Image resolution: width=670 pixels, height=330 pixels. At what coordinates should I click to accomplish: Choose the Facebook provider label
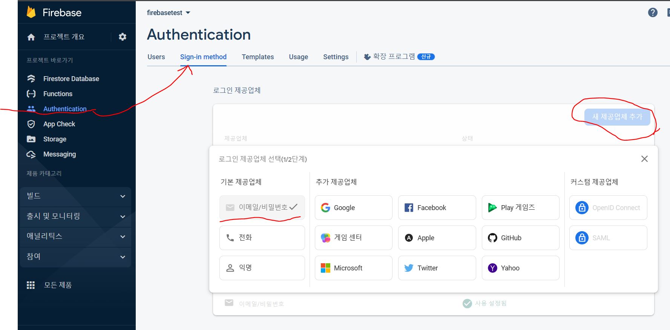[x=432, y=208]
